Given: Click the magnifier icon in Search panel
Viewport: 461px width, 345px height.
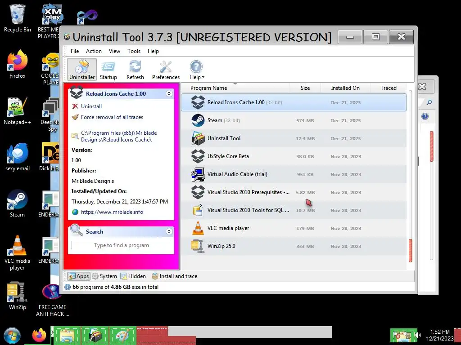Looking at the screenshot, I should click(77, 230).
